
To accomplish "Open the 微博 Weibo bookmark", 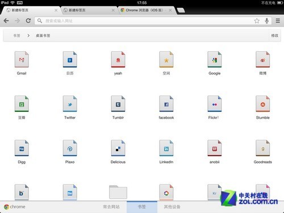I will coord(263,62).
